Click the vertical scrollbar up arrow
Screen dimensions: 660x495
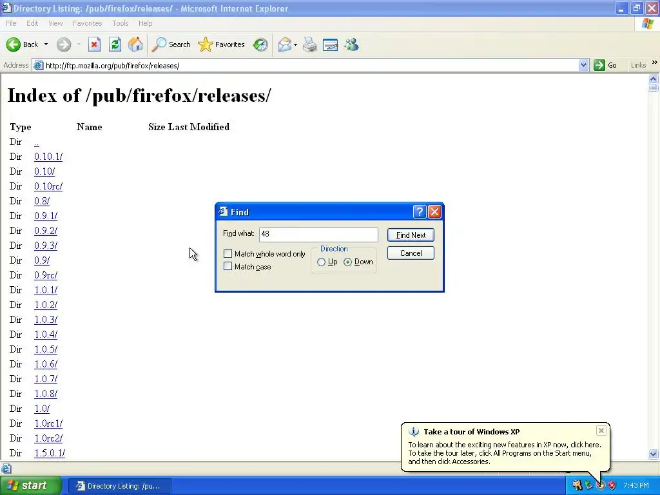(654, 79)
